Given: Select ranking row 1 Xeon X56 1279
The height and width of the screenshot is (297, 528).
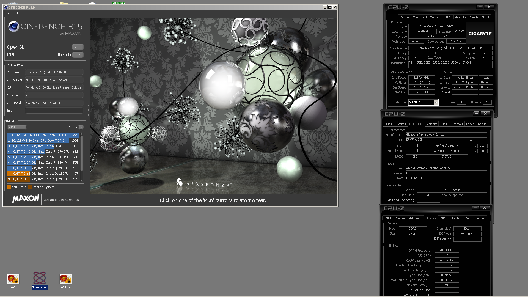Looking at the screenshot, I should (x=43, y=135).
